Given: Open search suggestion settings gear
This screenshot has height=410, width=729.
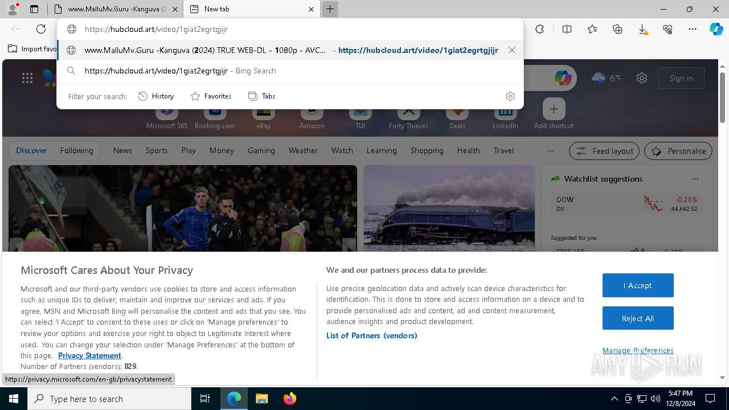Looking at the screenshot, I should click(x=510, y=96).
